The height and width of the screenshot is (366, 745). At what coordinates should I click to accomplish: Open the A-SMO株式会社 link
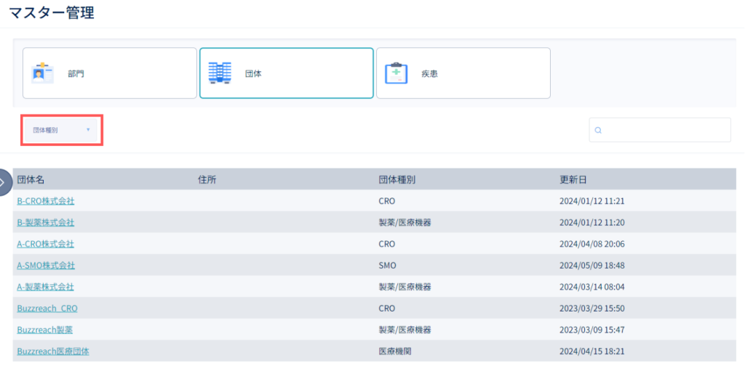46,266
